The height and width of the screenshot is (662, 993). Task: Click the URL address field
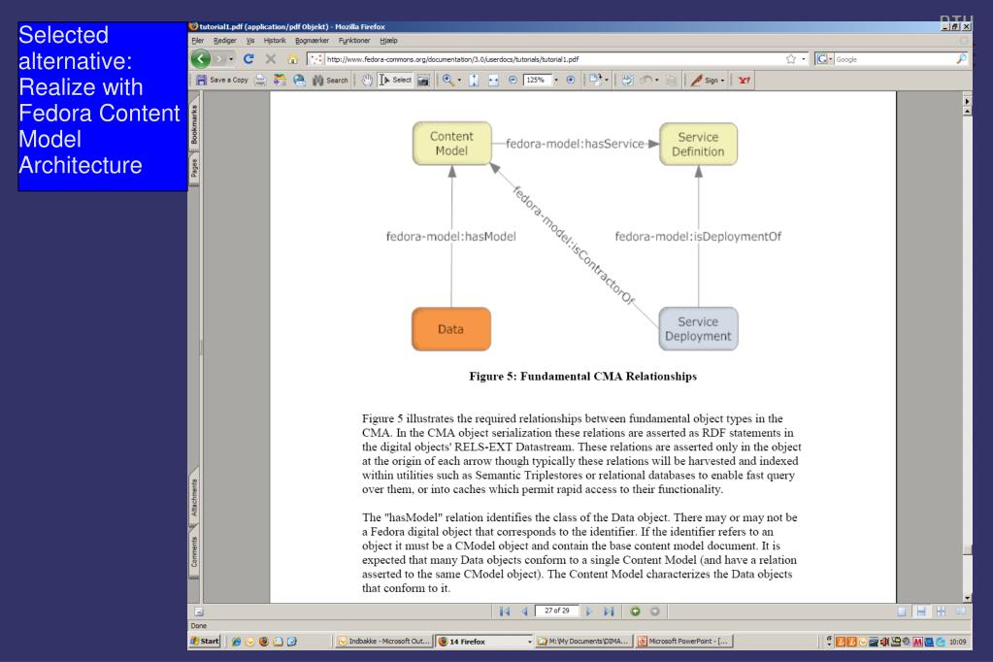(555, 59)
